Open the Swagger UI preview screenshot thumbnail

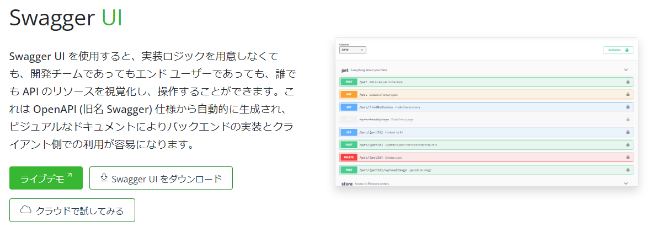pyautogui.click(x=487, y=112)
